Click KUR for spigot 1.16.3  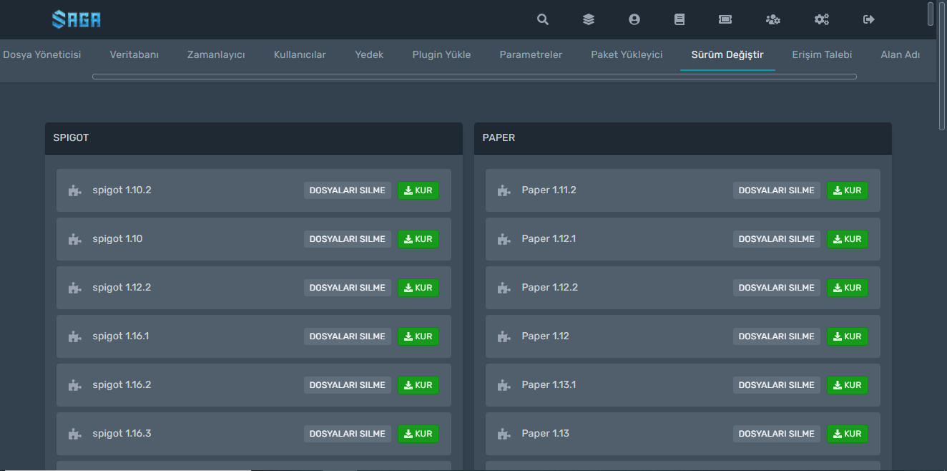[418, 434]
